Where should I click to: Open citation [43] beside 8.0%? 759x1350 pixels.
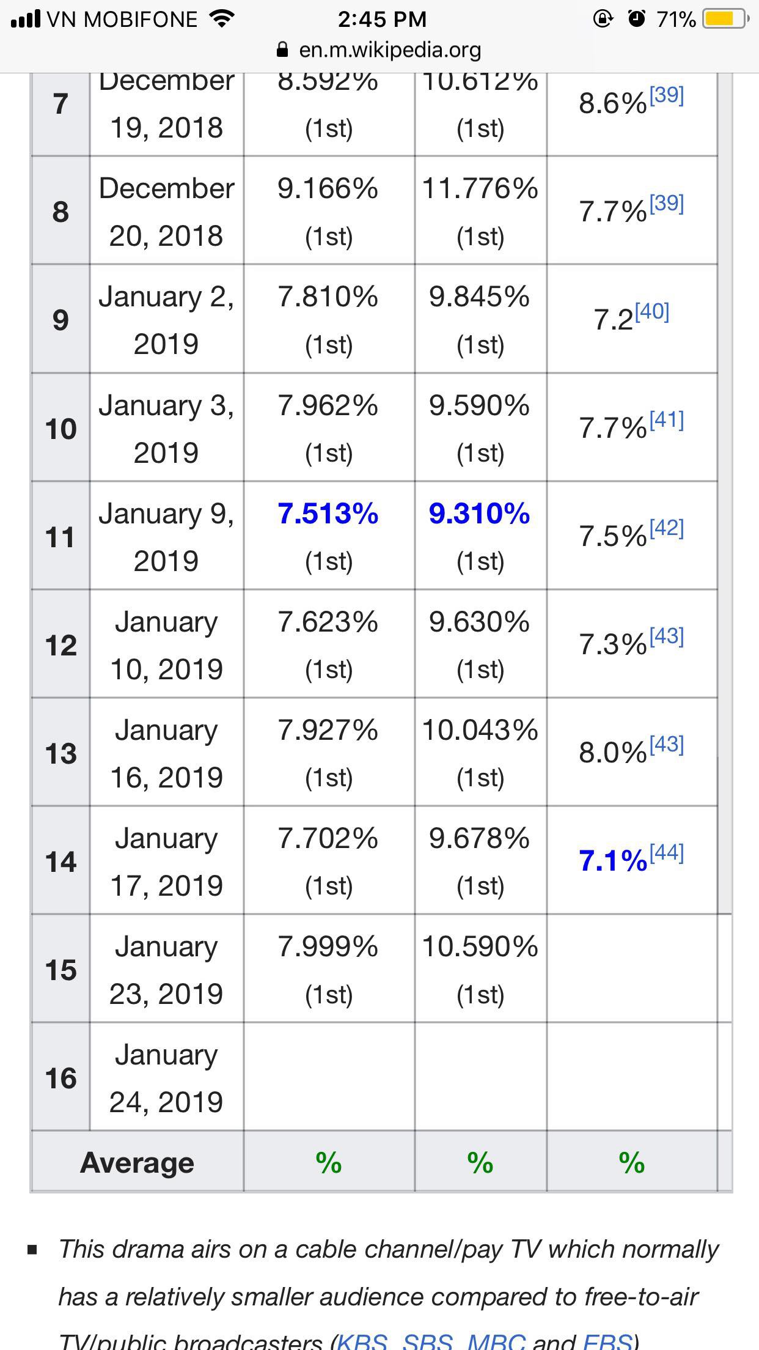[x=666, y=745]
